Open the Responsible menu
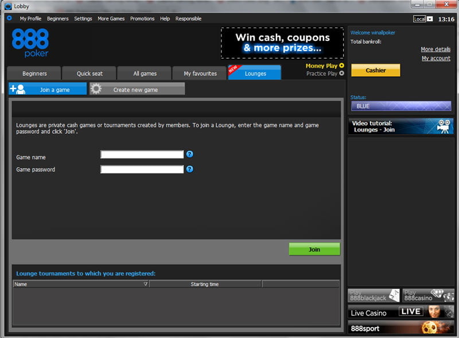The width and height of the screenshot is (459, 338). point(188,18)
